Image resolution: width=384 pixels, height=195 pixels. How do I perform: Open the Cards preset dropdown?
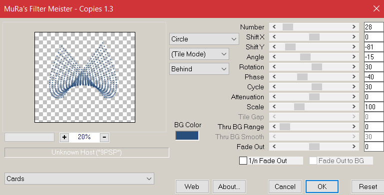click(79, 179)
